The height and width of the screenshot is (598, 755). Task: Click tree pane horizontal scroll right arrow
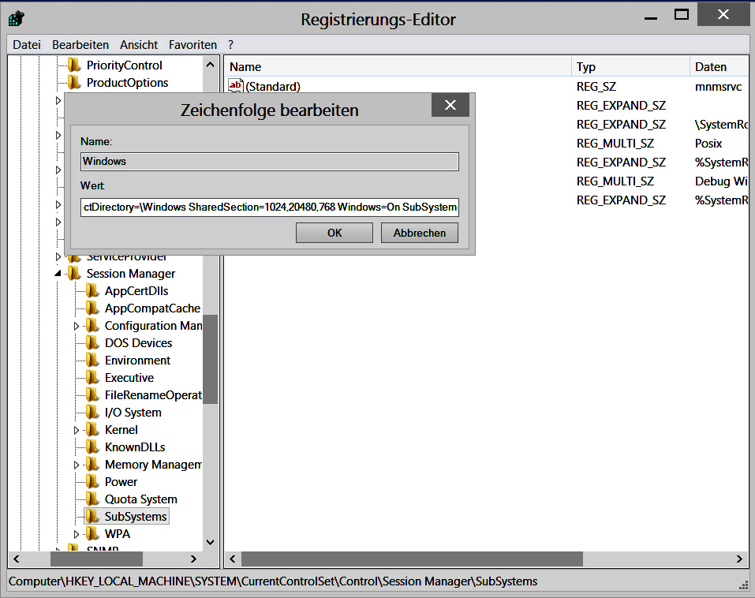coord(193,559)
